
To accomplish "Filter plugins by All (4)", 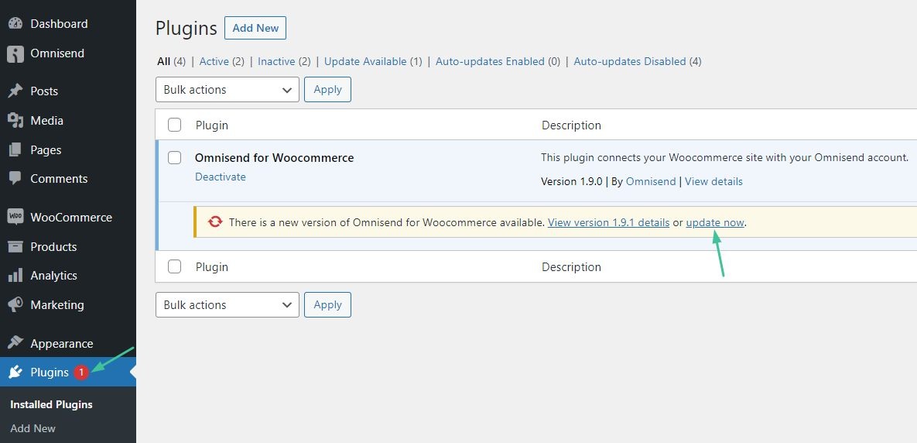I will pyautogui.click(x=171, y=61).
